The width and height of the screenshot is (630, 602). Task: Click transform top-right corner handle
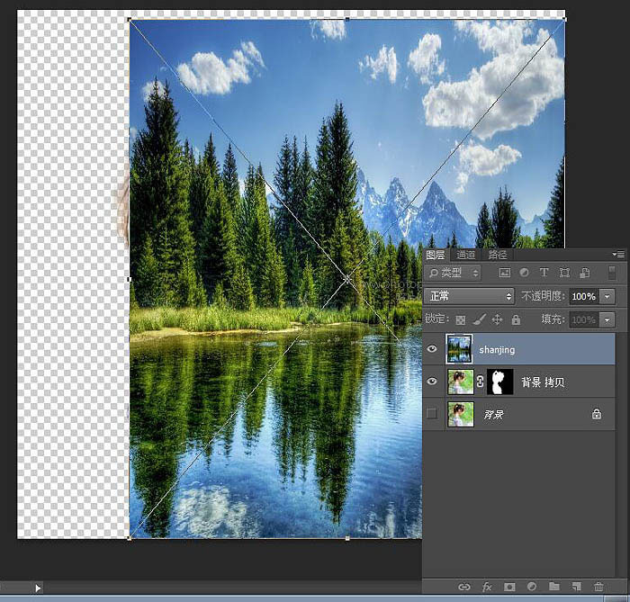point(564,19)
